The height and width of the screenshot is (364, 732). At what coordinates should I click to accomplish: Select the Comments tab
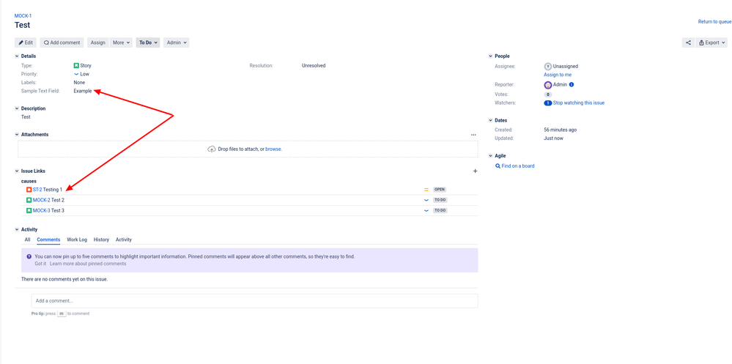[x=48, y=240]
